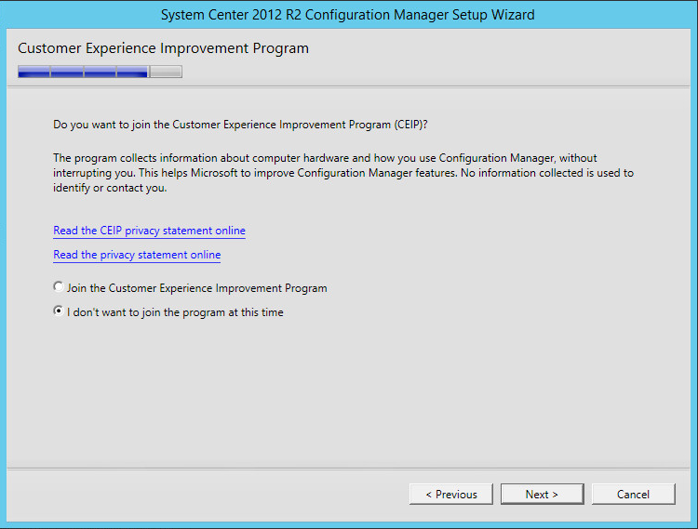Select the 'I don't want to join' radio circle
Viewport: 698px width, 529px height.
(59, 312)
